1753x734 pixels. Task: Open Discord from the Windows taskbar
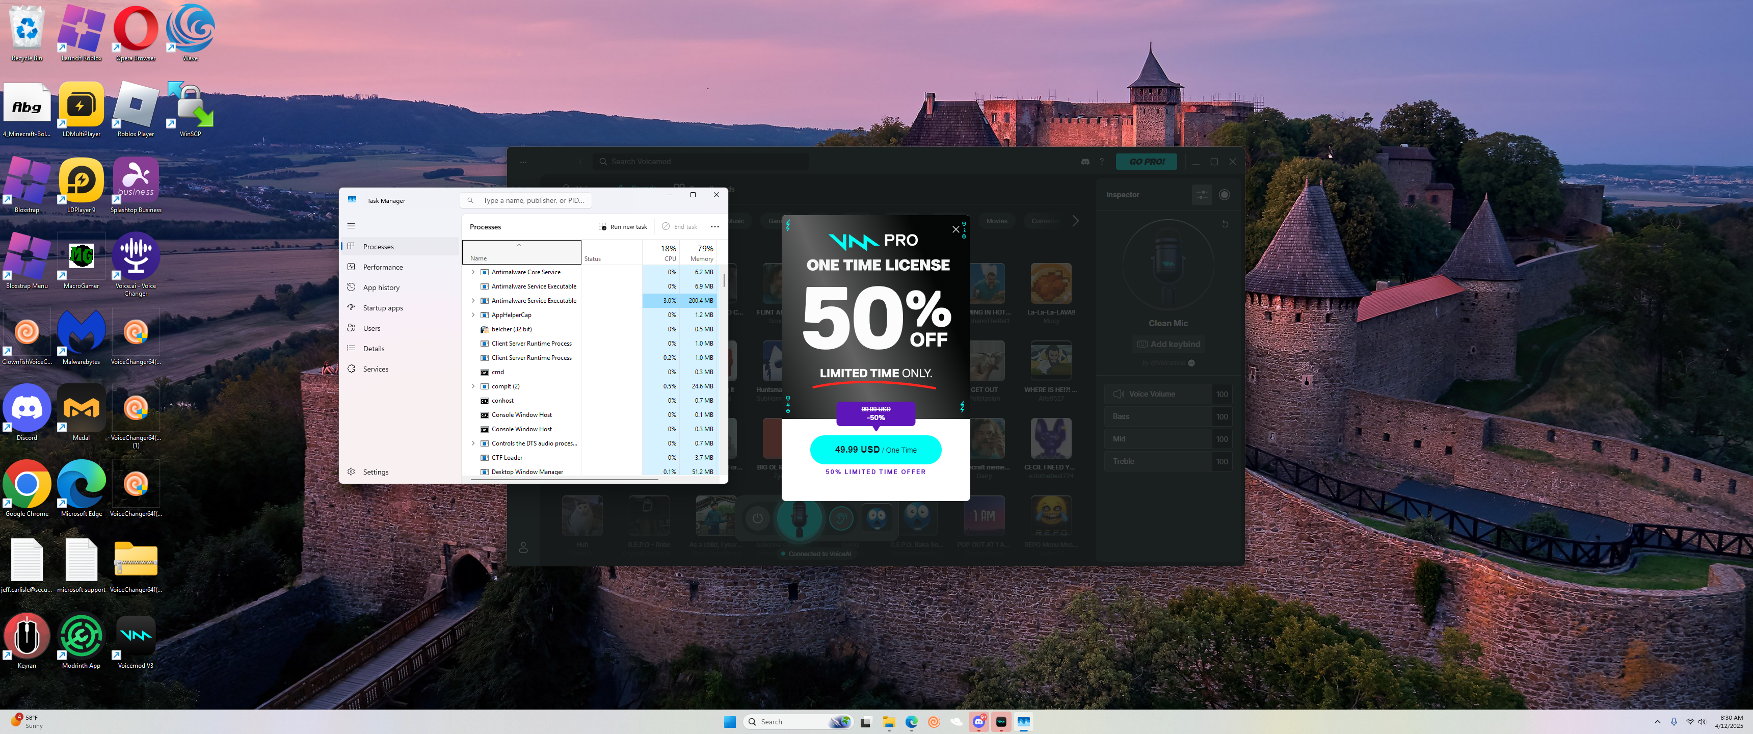(x=978, y=722)
